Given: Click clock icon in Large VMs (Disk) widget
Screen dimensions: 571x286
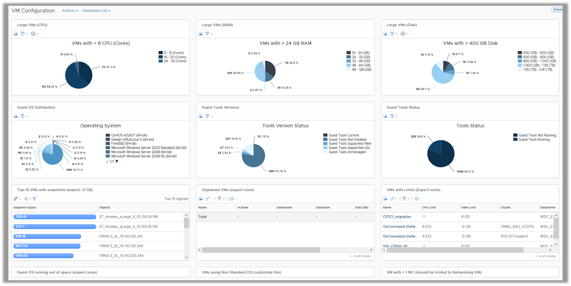Looking at the screenshot, I should click(403, 34).
